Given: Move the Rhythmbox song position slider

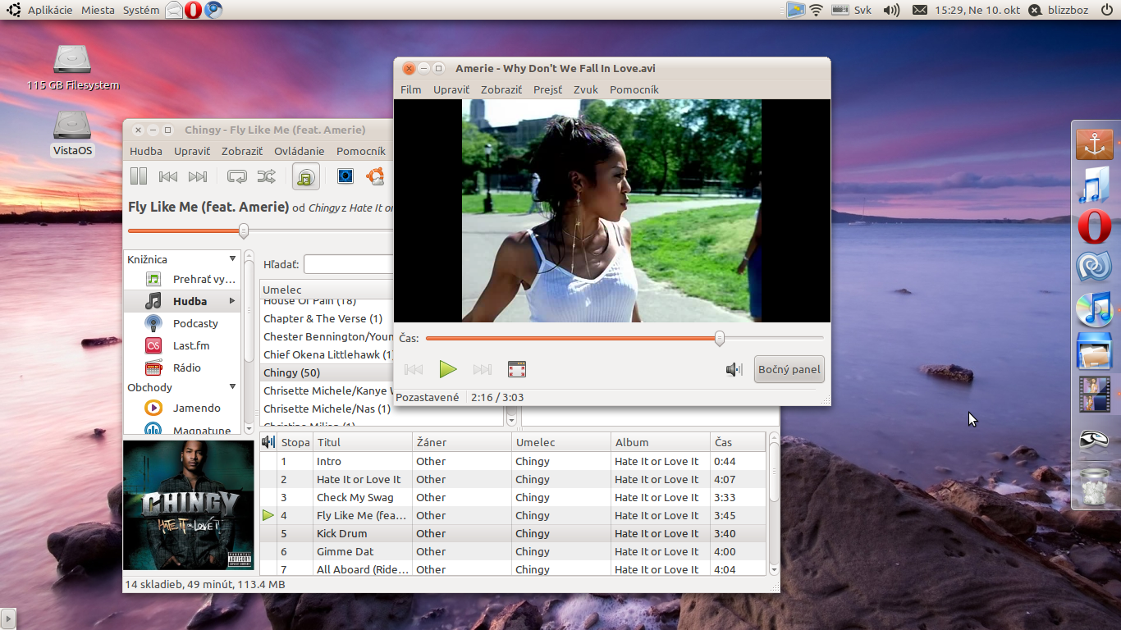Looking at the screenshot, I should click(x=244, y=231).
